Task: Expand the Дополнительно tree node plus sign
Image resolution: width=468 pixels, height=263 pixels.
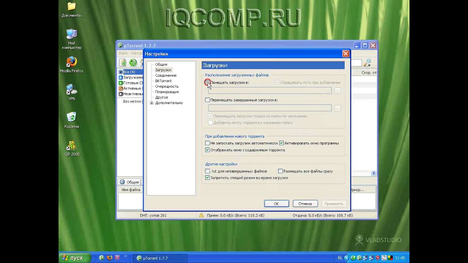Action: 151,103
